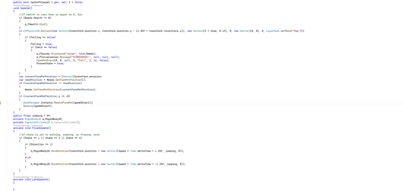Click "if (currentFarmPetPosition != needPosition)"
Image resolution: width=403 pixels, height=191 pixels.
(50, 83)
